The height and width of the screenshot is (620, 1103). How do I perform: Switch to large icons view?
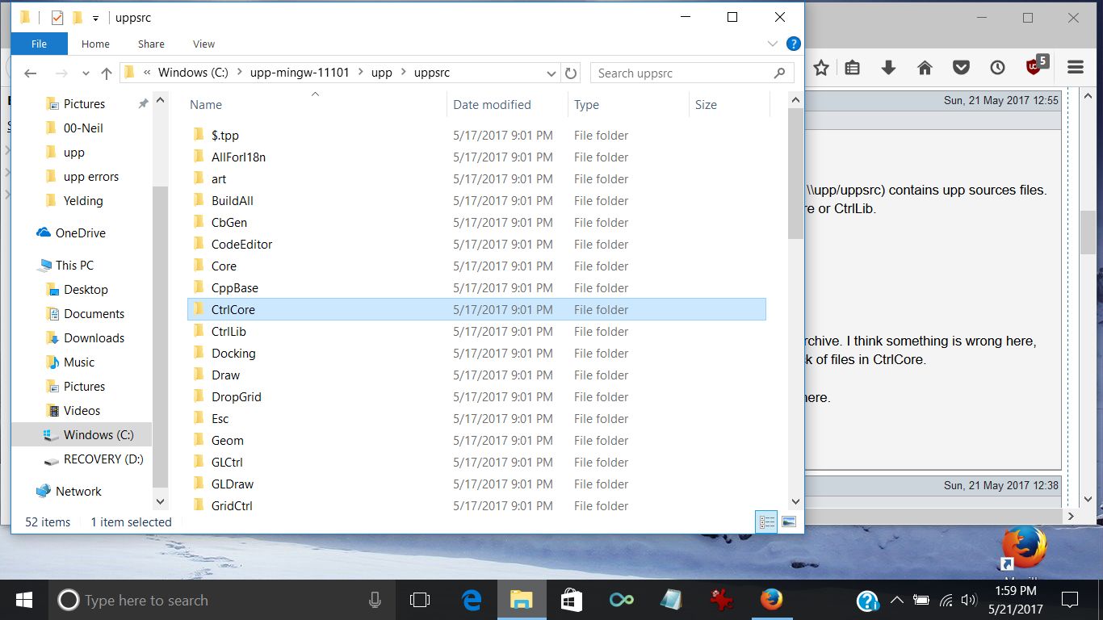789,522
